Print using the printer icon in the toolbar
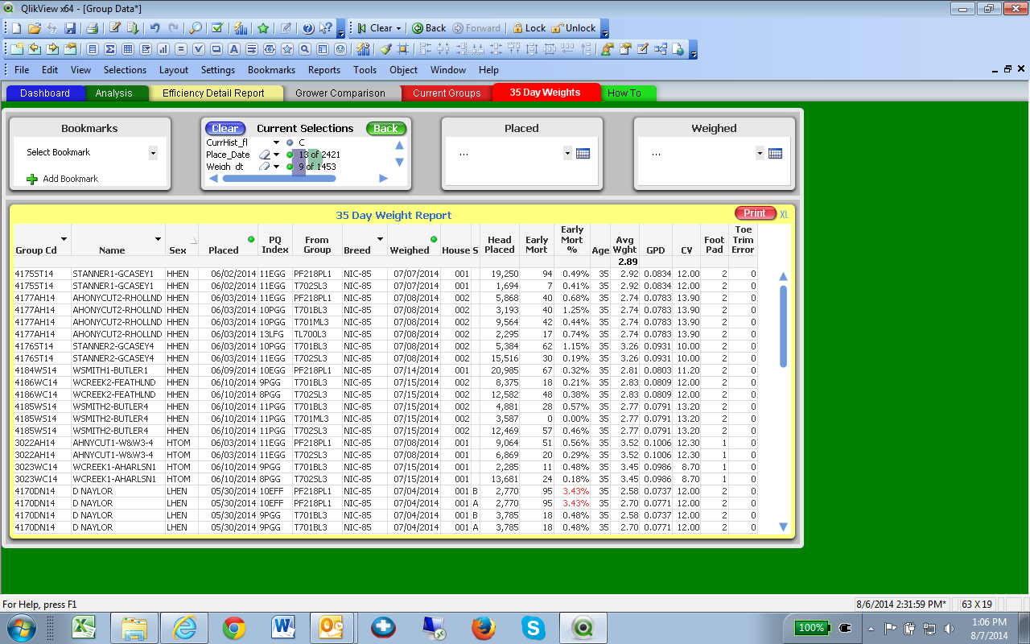The height and width of the screenshot is (644, 1030). click(x=92, y=28)
